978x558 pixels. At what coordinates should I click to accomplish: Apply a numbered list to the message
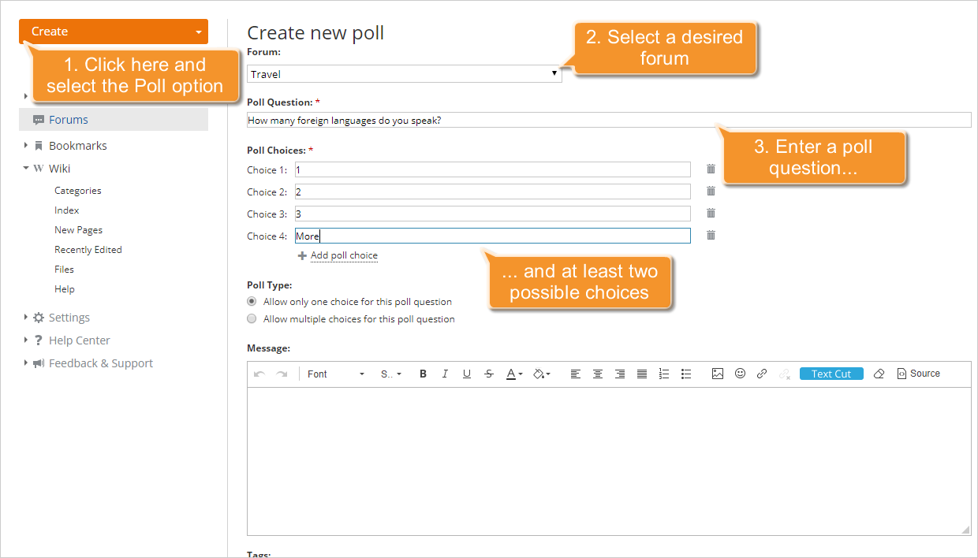pos(664,374)
